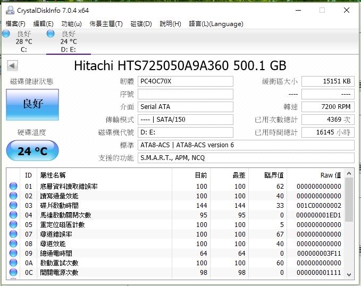Click the power on hours field 16145 小時

pos(328,132)
